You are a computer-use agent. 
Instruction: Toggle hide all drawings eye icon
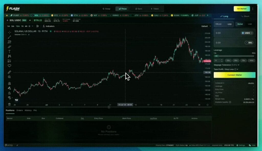coord(9,98)
